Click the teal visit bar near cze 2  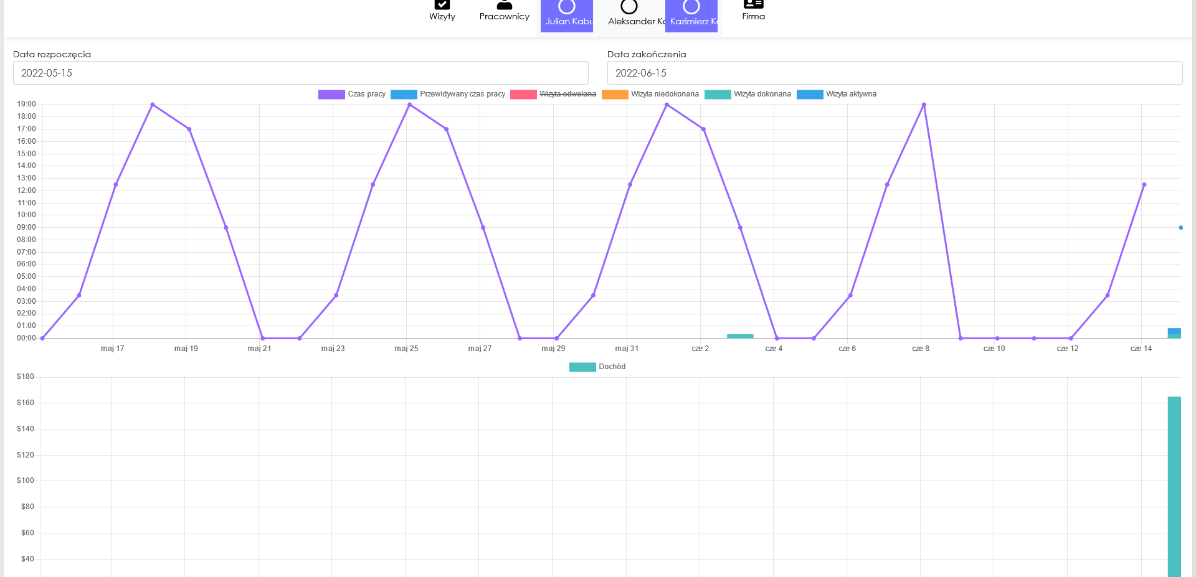tap(740, 336)
